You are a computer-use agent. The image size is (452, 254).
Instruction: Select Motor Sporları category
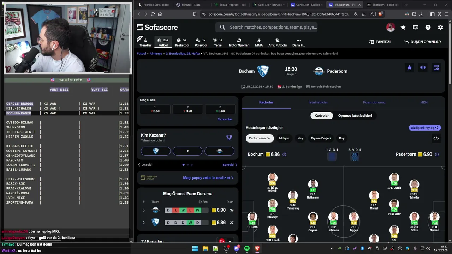tap(239, 42)
